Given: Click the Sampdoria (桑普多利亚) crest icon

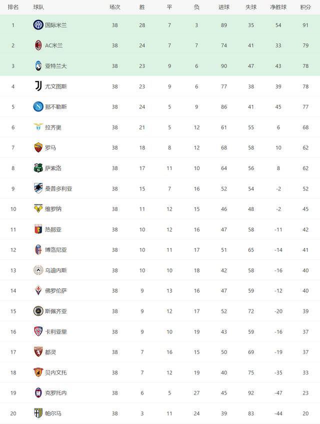Looking at the screenshot, I should [x=38, y=188].
